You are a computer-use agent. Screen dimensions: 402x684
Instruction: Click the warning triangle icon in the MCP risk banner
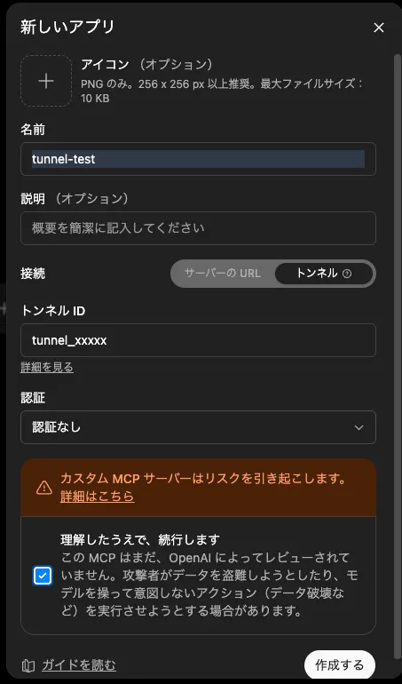[x=44, y=488]
